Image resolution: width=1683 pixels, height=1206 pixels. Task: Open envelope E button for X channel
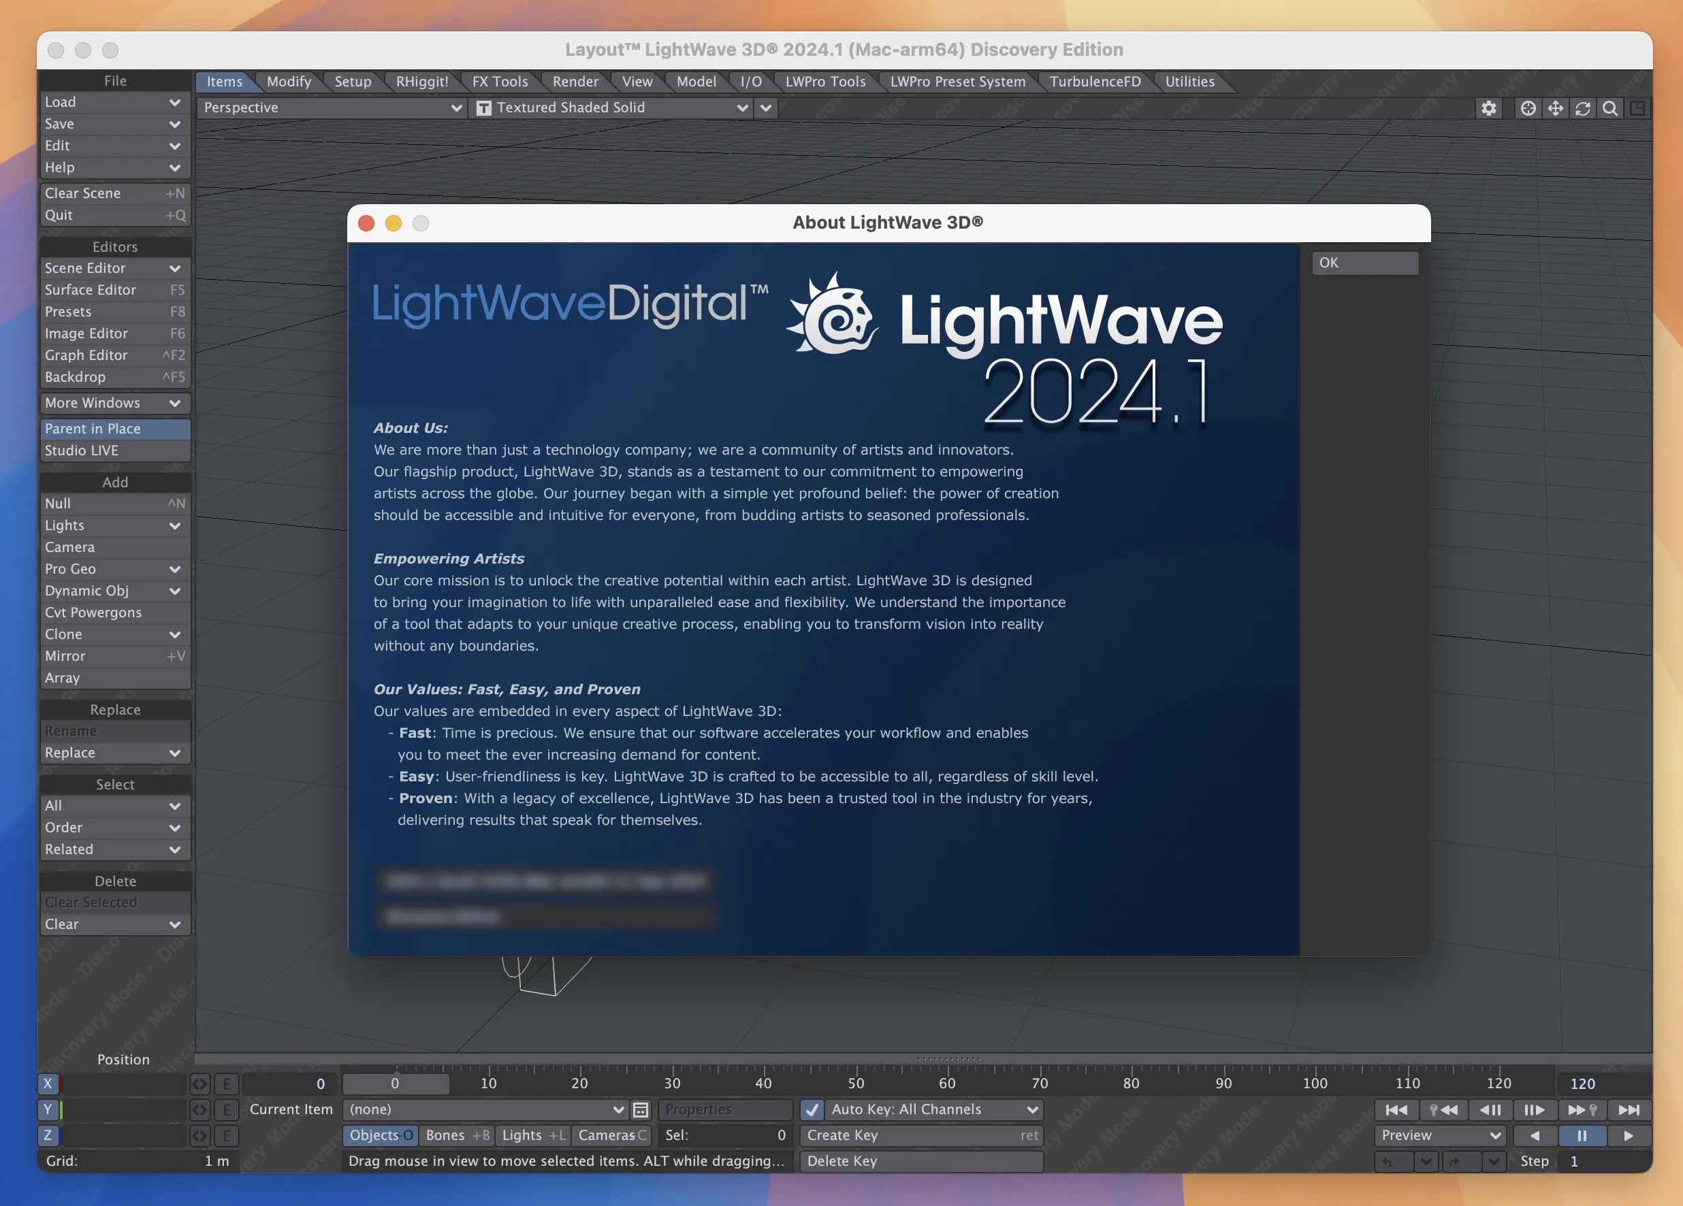click(226, 1084)
